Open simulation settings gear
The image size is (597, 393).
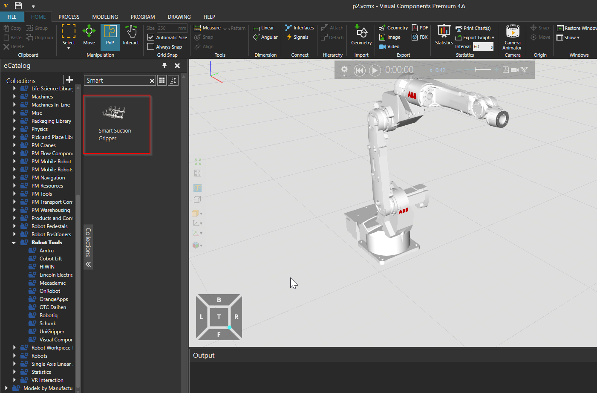coord(344,69)
